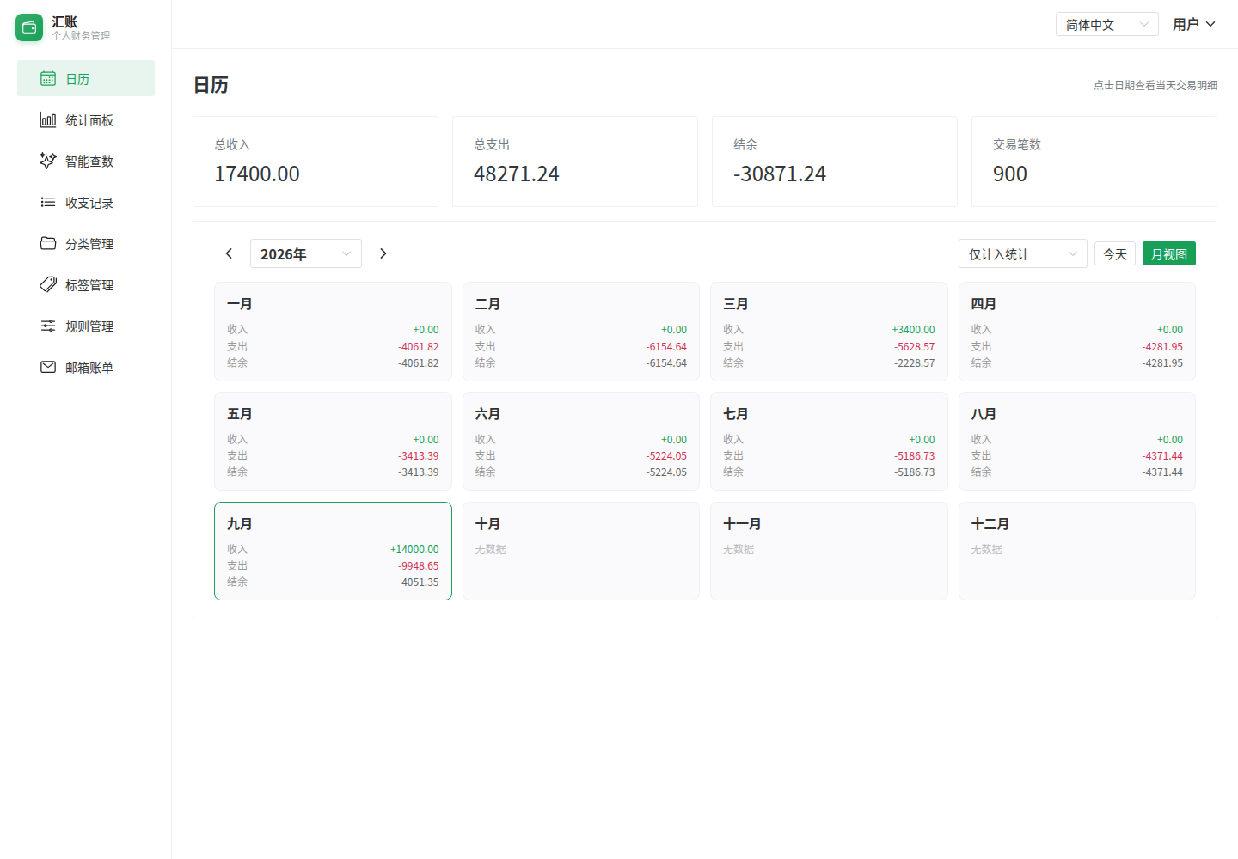Go to next year with right arrow
This screenshot has width=1238, height=859.
383,253
